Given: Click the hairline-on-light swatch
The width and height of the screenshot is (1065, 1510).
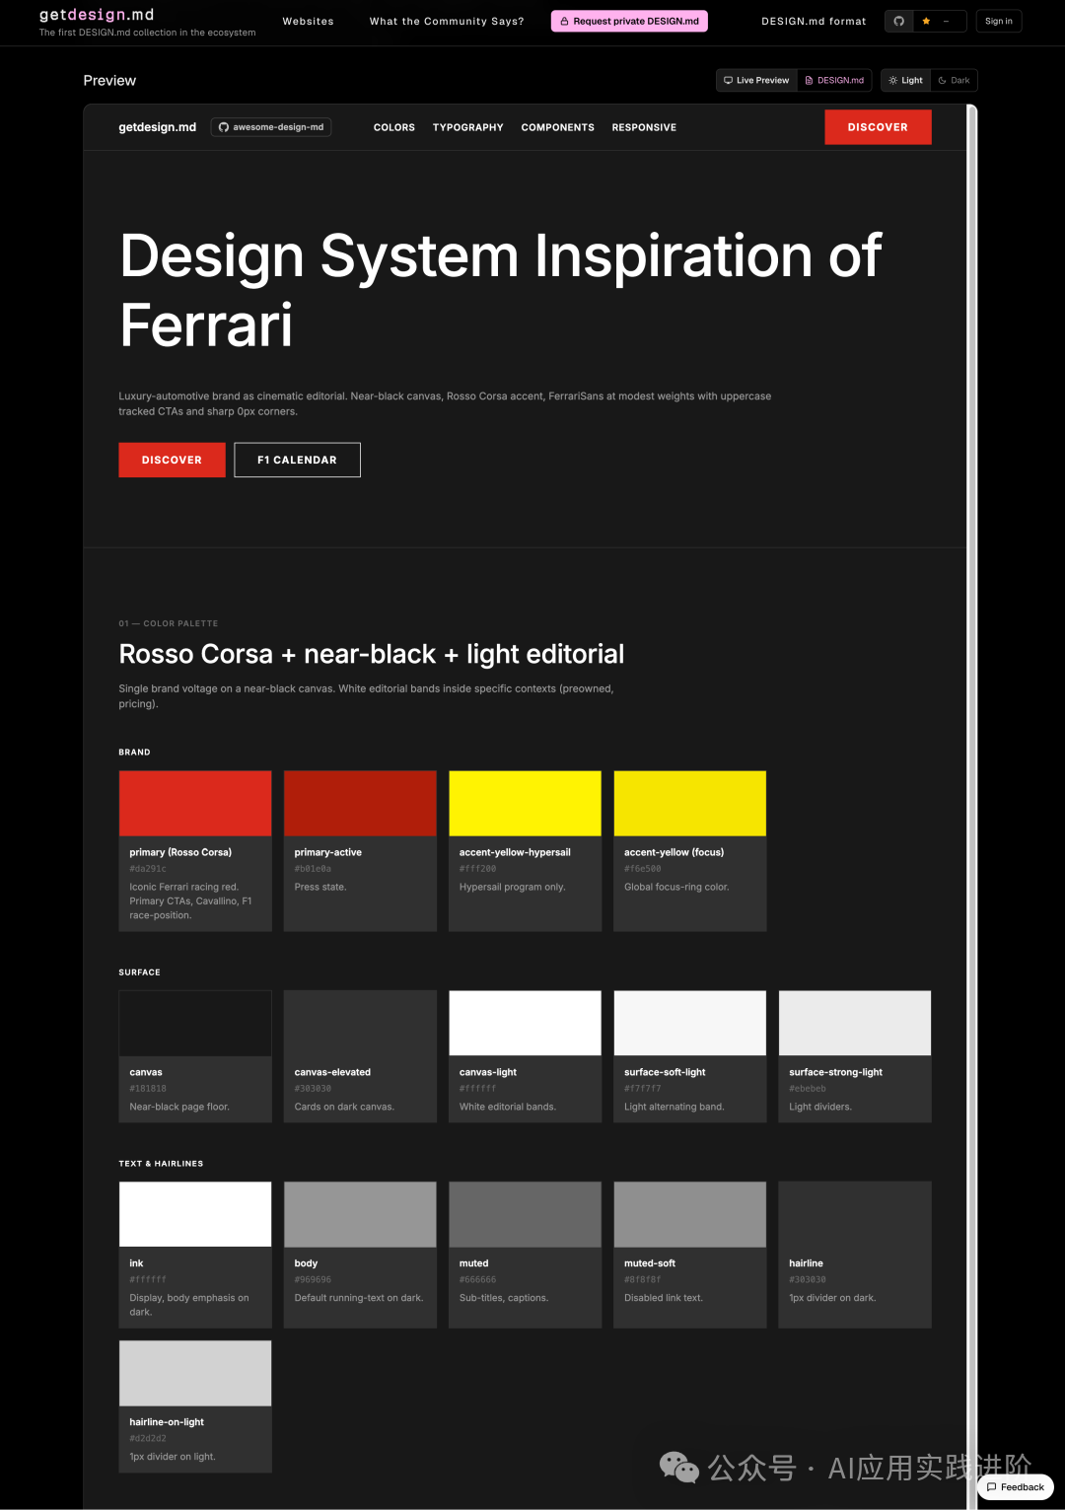Looking at the screenshot, I should point(195,1373).
